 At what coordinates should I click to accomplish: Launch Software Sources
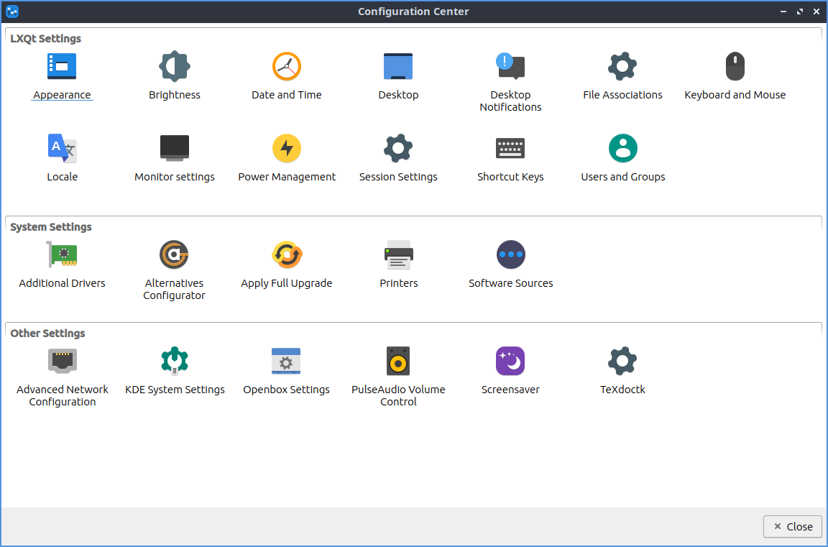[510, 255]
